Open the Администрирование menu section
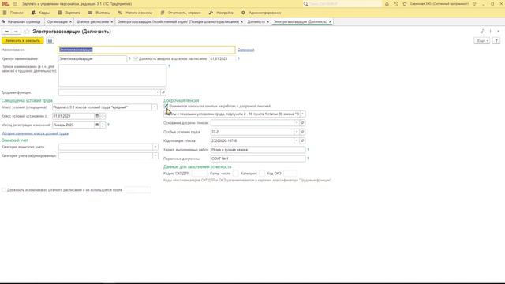This screenshot has height=284, width=505. 261,13
